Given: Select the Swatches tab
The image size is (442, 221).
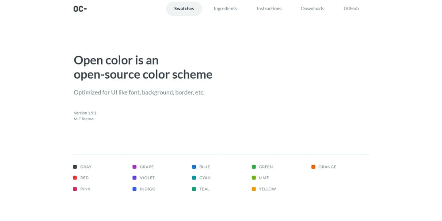Looking at the screenshot, I should coord(184,9).
